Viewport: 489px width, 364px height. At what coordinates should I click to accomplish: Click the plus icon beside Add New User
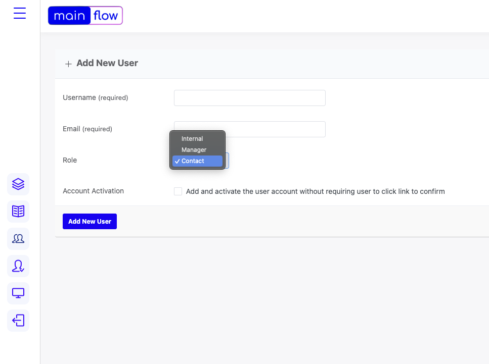coord(68,64)
